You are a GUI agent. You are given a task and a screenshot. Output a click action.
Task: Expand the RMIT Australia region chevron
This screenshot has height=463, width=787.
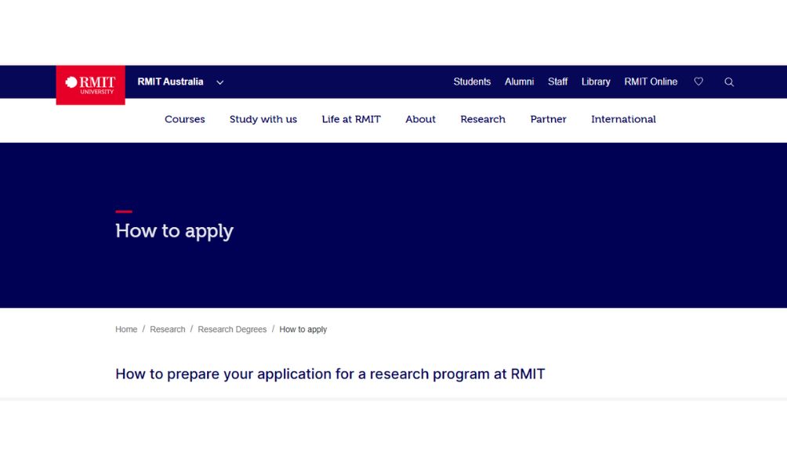coord(219,82)
